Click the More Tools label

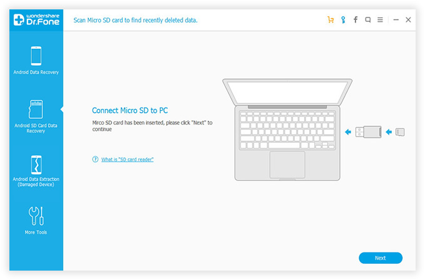coord(36,232)
